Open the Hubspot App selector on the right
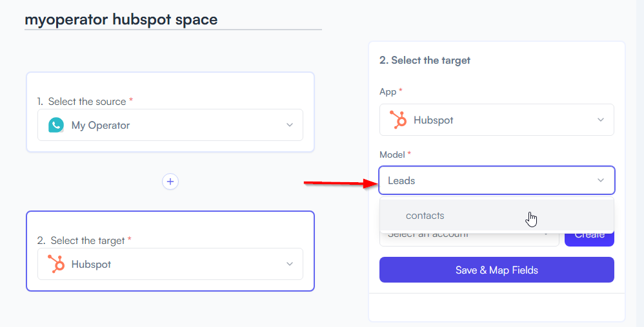Screen dimensions: 644x327 point(497,120)
